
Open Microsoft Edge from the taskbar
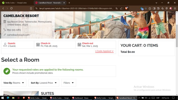point(8,98)
